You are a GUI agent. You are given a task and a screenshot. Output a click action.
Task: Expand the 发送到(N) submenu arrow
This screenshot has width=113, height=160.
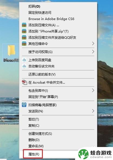click(93, 111)
